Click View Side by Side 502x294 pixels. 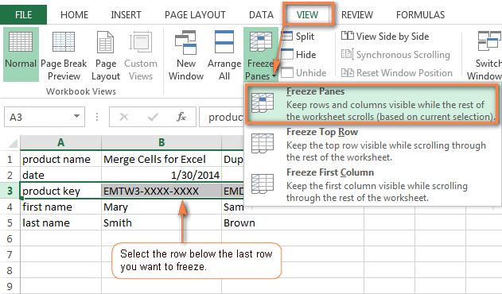[x=385, y=36]
